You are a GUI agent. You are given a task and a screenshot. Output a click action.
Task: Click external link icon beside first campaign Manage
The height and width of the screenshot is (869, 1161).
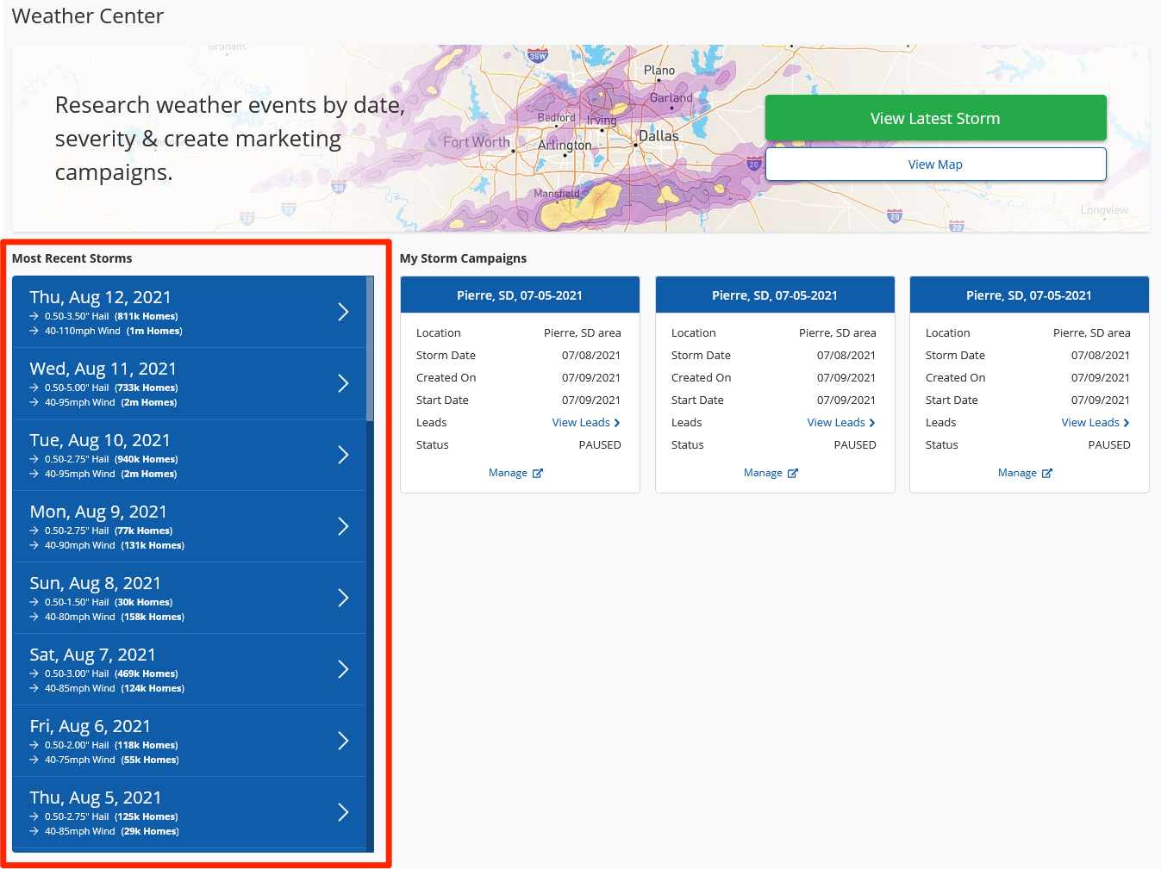(538, 474)
